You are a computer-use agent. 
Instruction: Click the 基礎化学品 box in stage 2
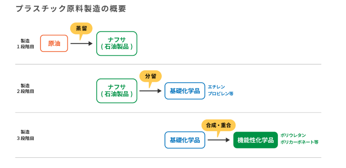(185, 91)
